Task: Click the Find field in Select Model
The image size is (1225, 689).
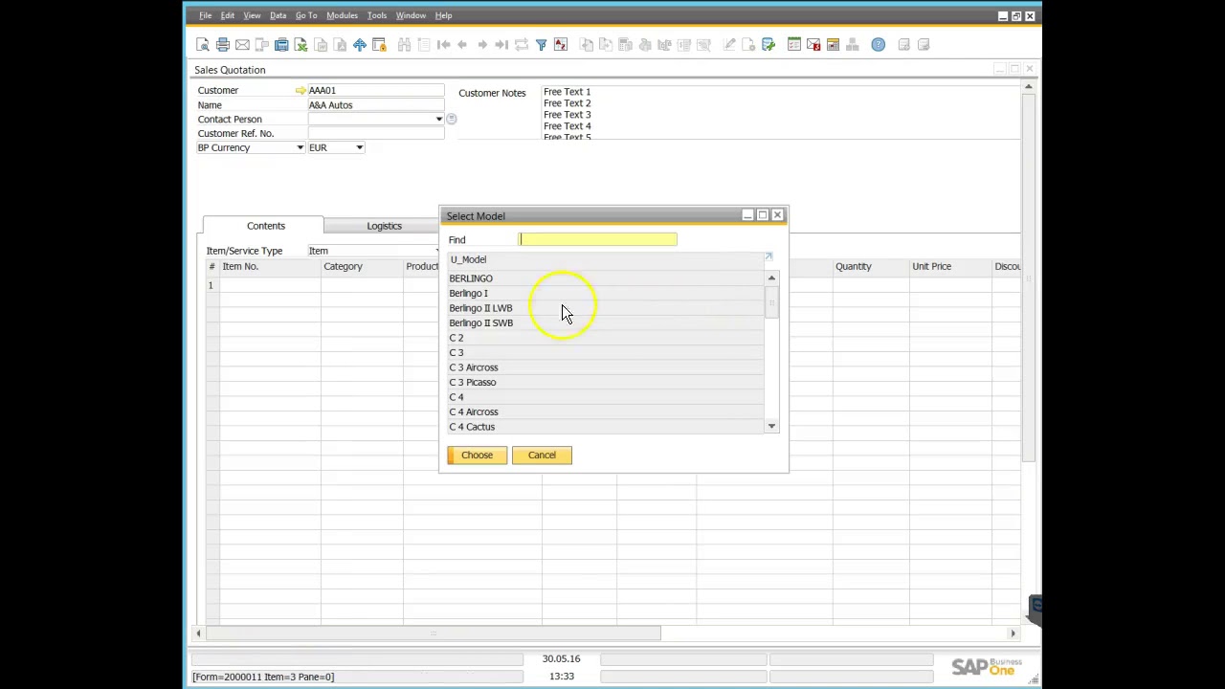Action: click(x=598, y=239)
